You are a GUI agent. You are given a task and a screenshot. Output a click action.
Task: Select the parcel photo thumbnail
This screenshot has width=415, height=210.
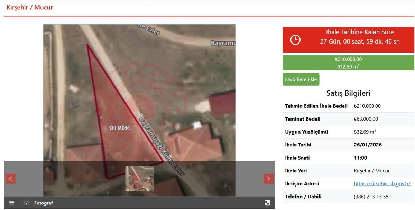(x=139, y=179)
